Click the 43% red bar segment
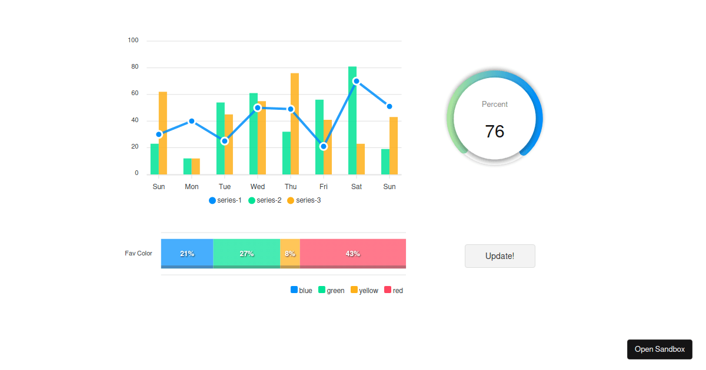 click(353, 254)
